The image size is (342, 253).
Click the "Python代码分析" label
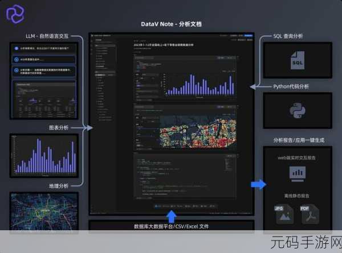(291, 86)
